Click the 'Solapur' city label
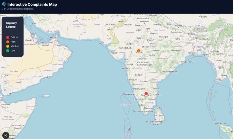The width and height of the screenshot is (233, 139). pos(139,75)
